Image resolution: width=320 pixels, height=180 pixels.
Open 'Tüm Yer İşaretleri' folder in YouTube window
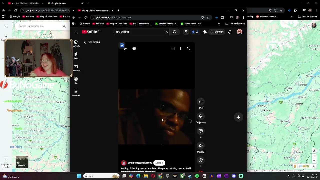(235, 24)
